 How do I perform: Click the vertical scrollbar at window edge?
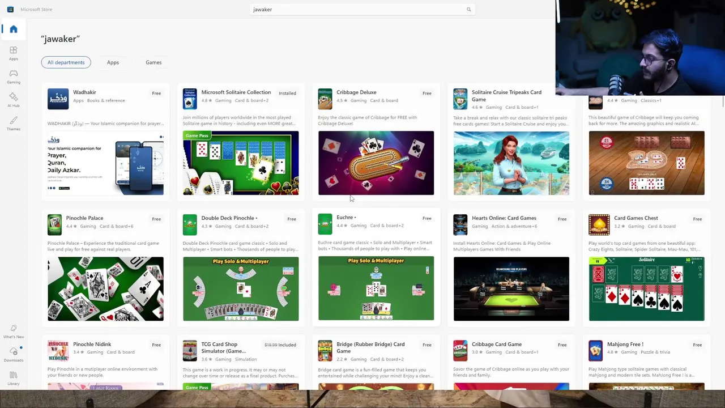pyautogui.click(x=723, y=102)
